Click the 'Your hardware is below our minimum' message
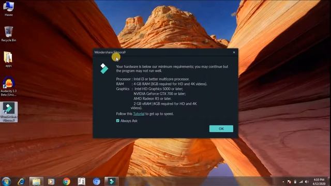This screenshot has height=186, width=331. [x=172, y=69]
